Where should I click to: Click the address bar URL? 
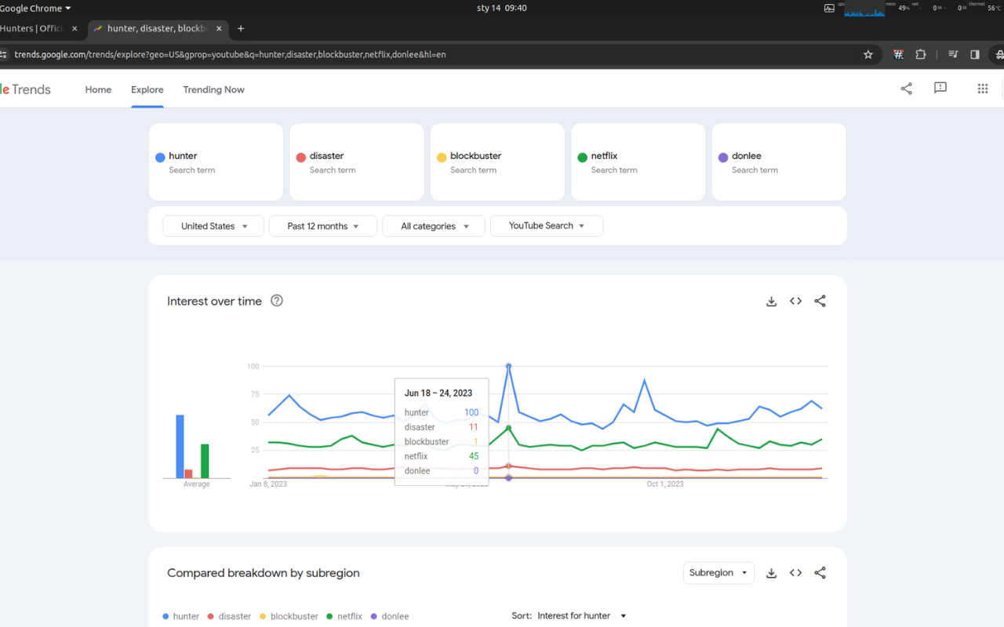[230, 55]
